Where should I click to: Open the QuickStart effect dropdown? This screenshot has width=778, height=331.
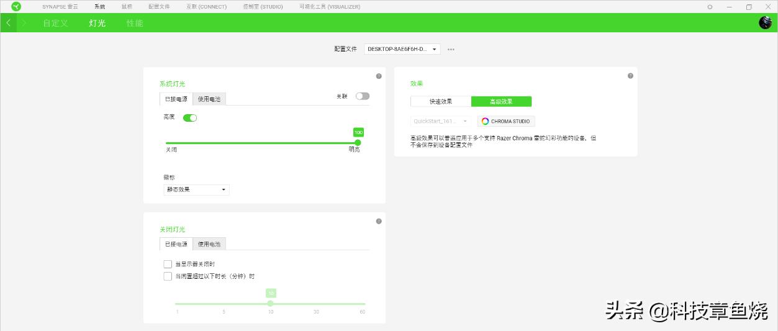tap(441, 121)
